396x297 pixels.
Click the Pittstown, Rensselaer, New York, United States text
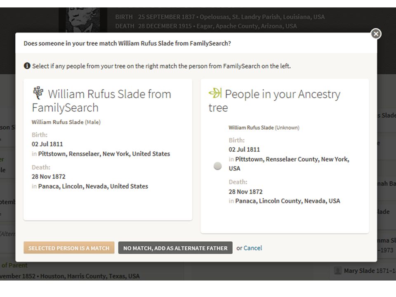(104, 154)
